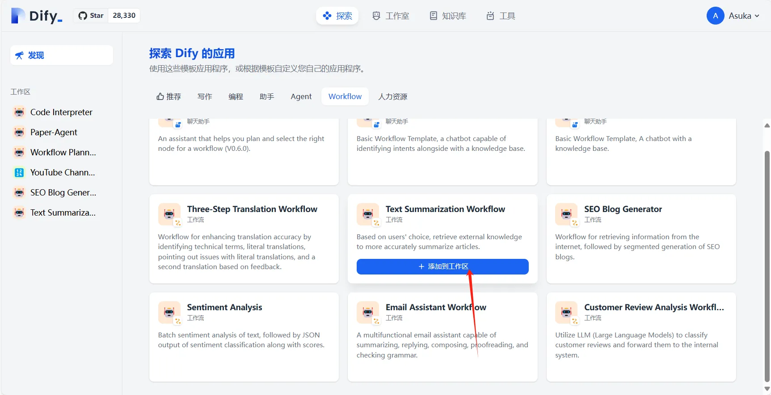The image size is (771, 395).
Task: Click the workflow-node planning assistant card description
Action: (x=241, y=143)
